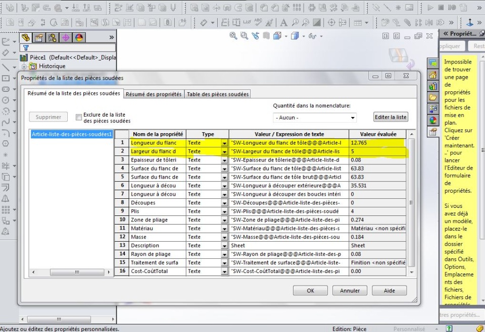Click Editer la liste button
This screenshot has width=485, height=332.
coord(391,117)
